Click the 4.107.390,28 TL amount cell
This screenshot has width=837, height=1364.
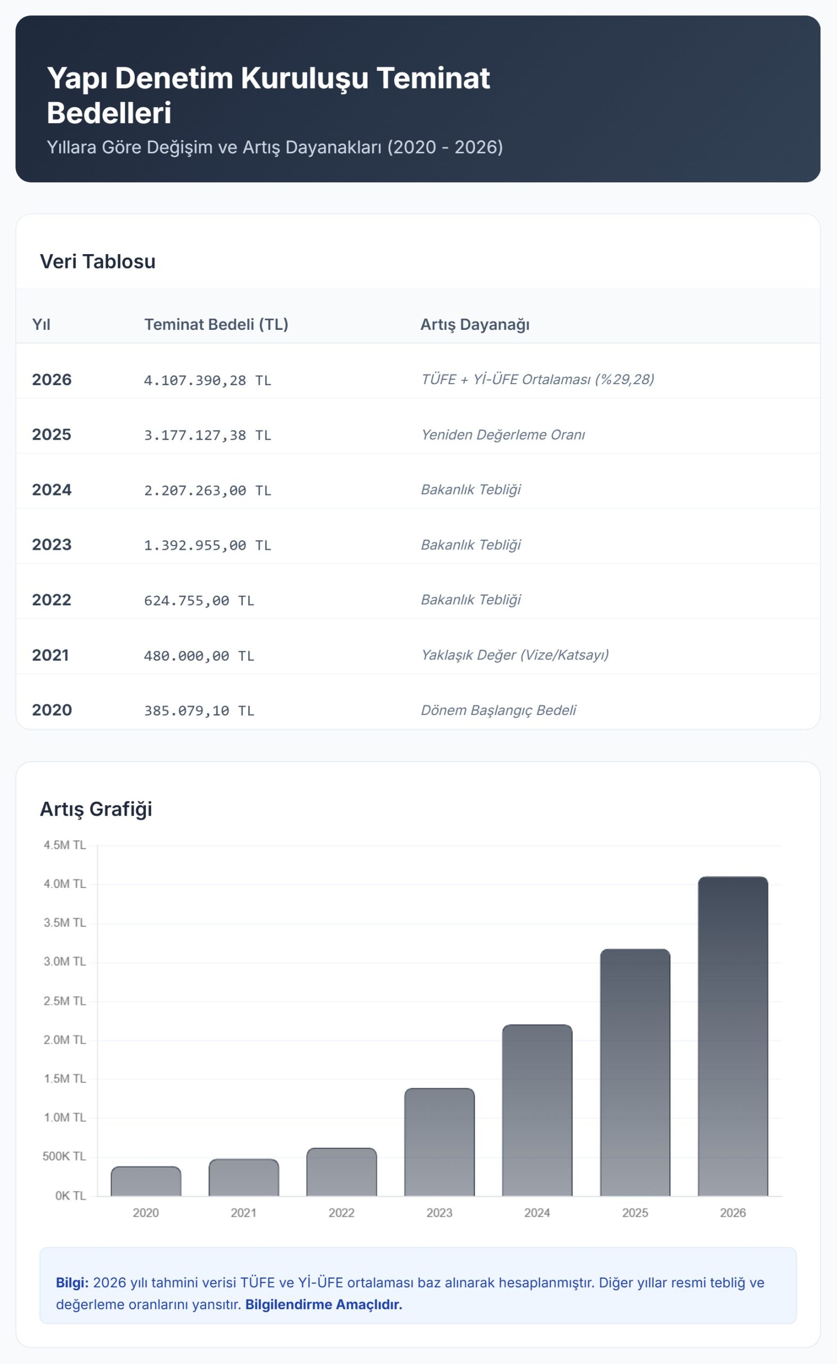tap(208, 380)
